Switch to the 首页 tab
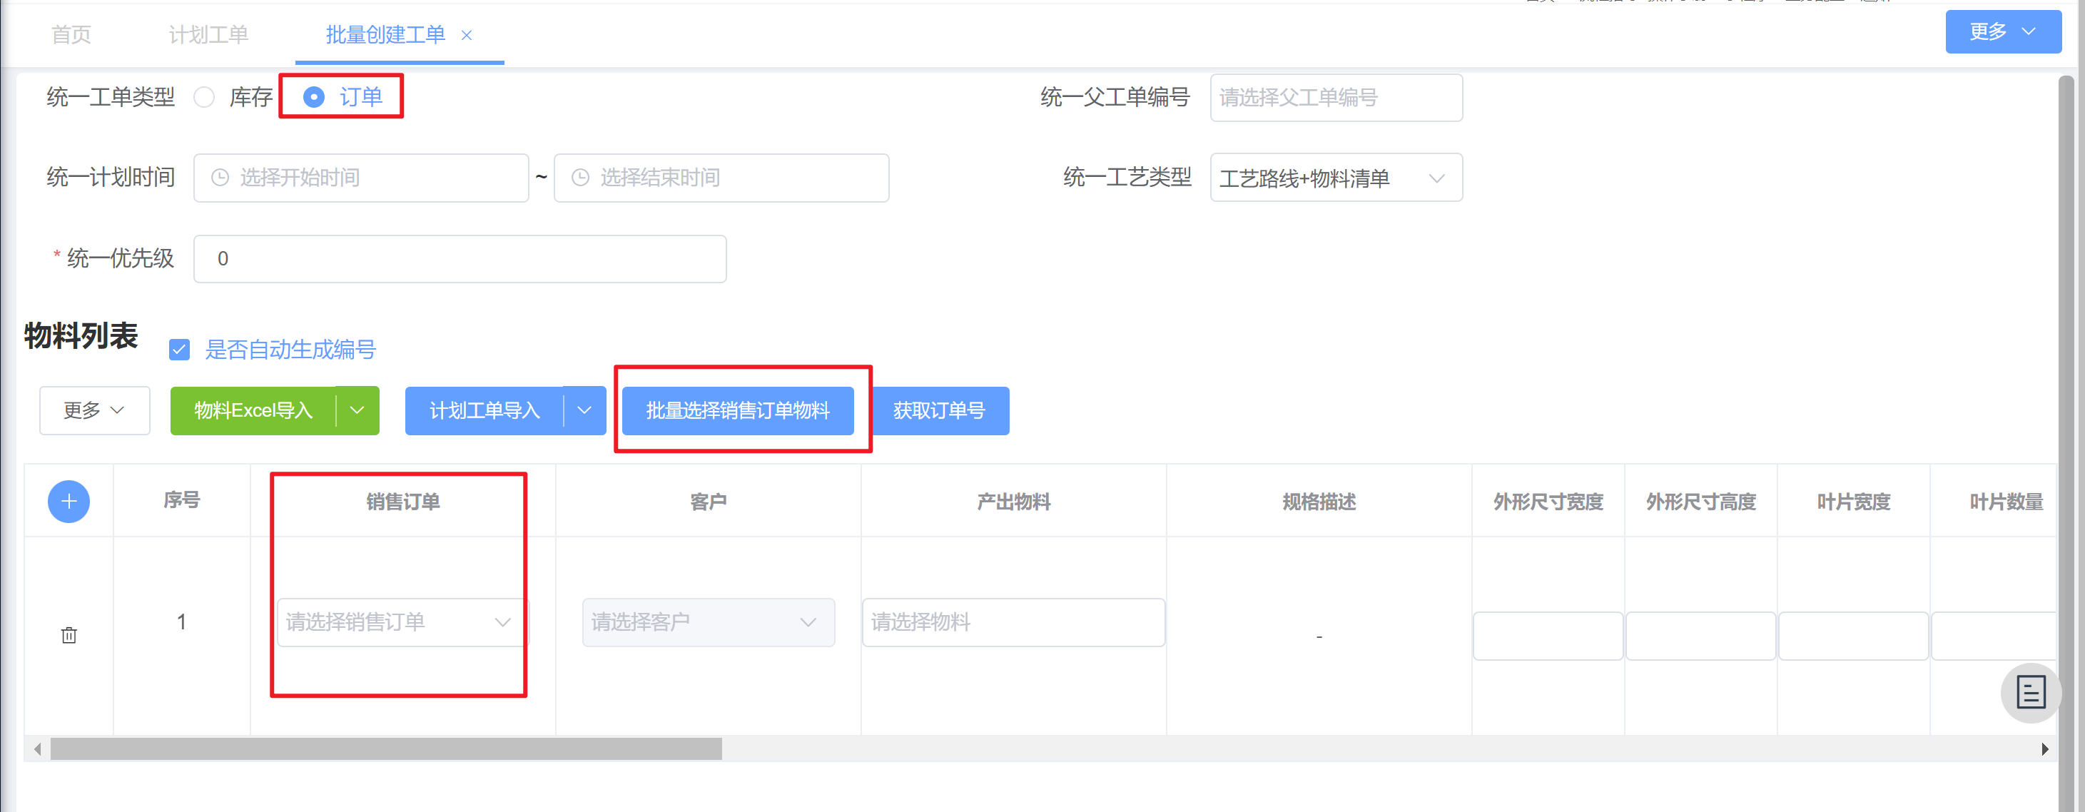 pyautogui.click(x=71, y=35)
